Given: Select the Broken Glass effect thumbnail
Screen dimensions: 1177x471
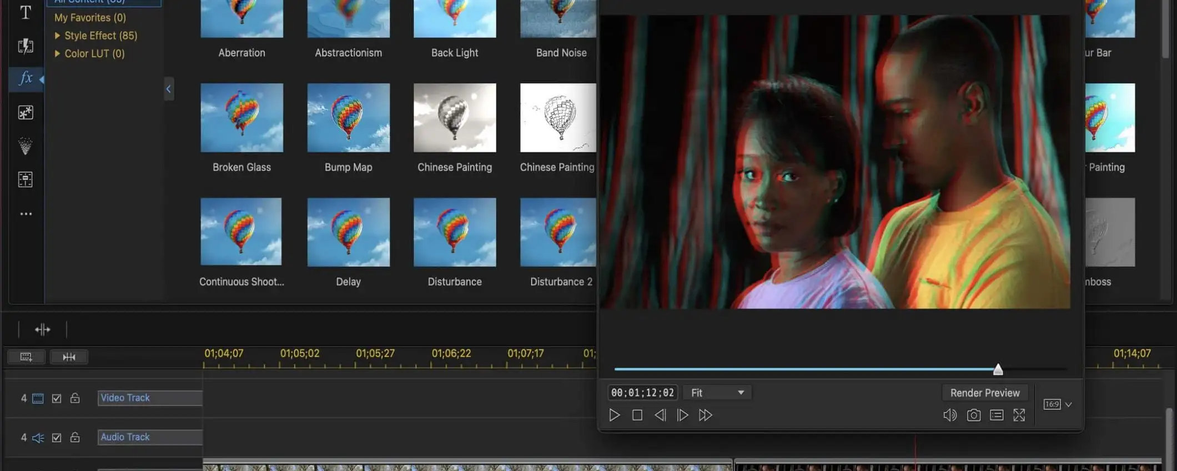Looking at the screenshot, I should click(x=242, y=118).
